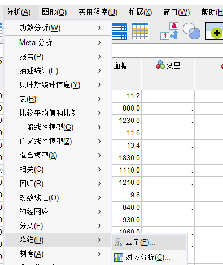Open the 窗口(W) menu
This screenshot has height=265, width=223.
pyautogui.click(x=177, y=12)
